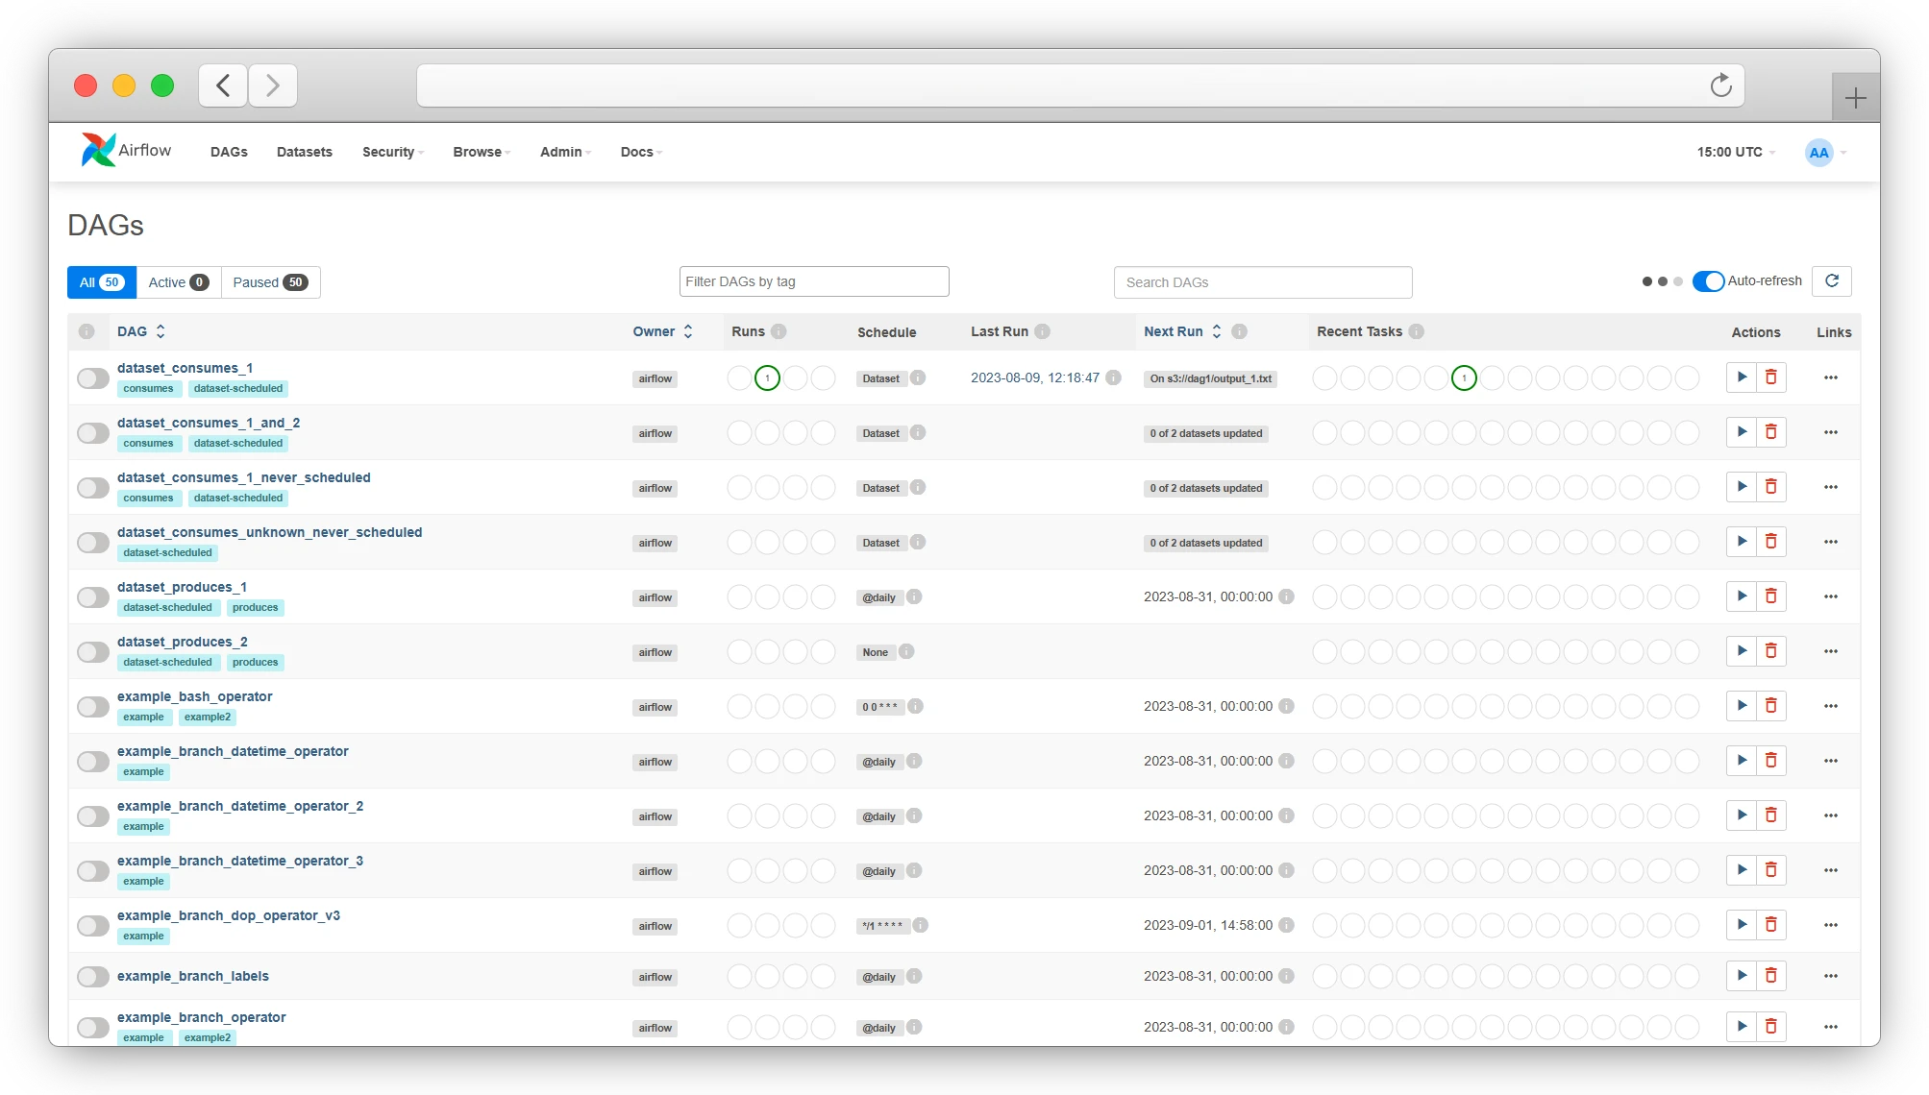Click the Search DAGs field
1929x1095 pixels.
pyautogui.click(x=1262, y=282)
